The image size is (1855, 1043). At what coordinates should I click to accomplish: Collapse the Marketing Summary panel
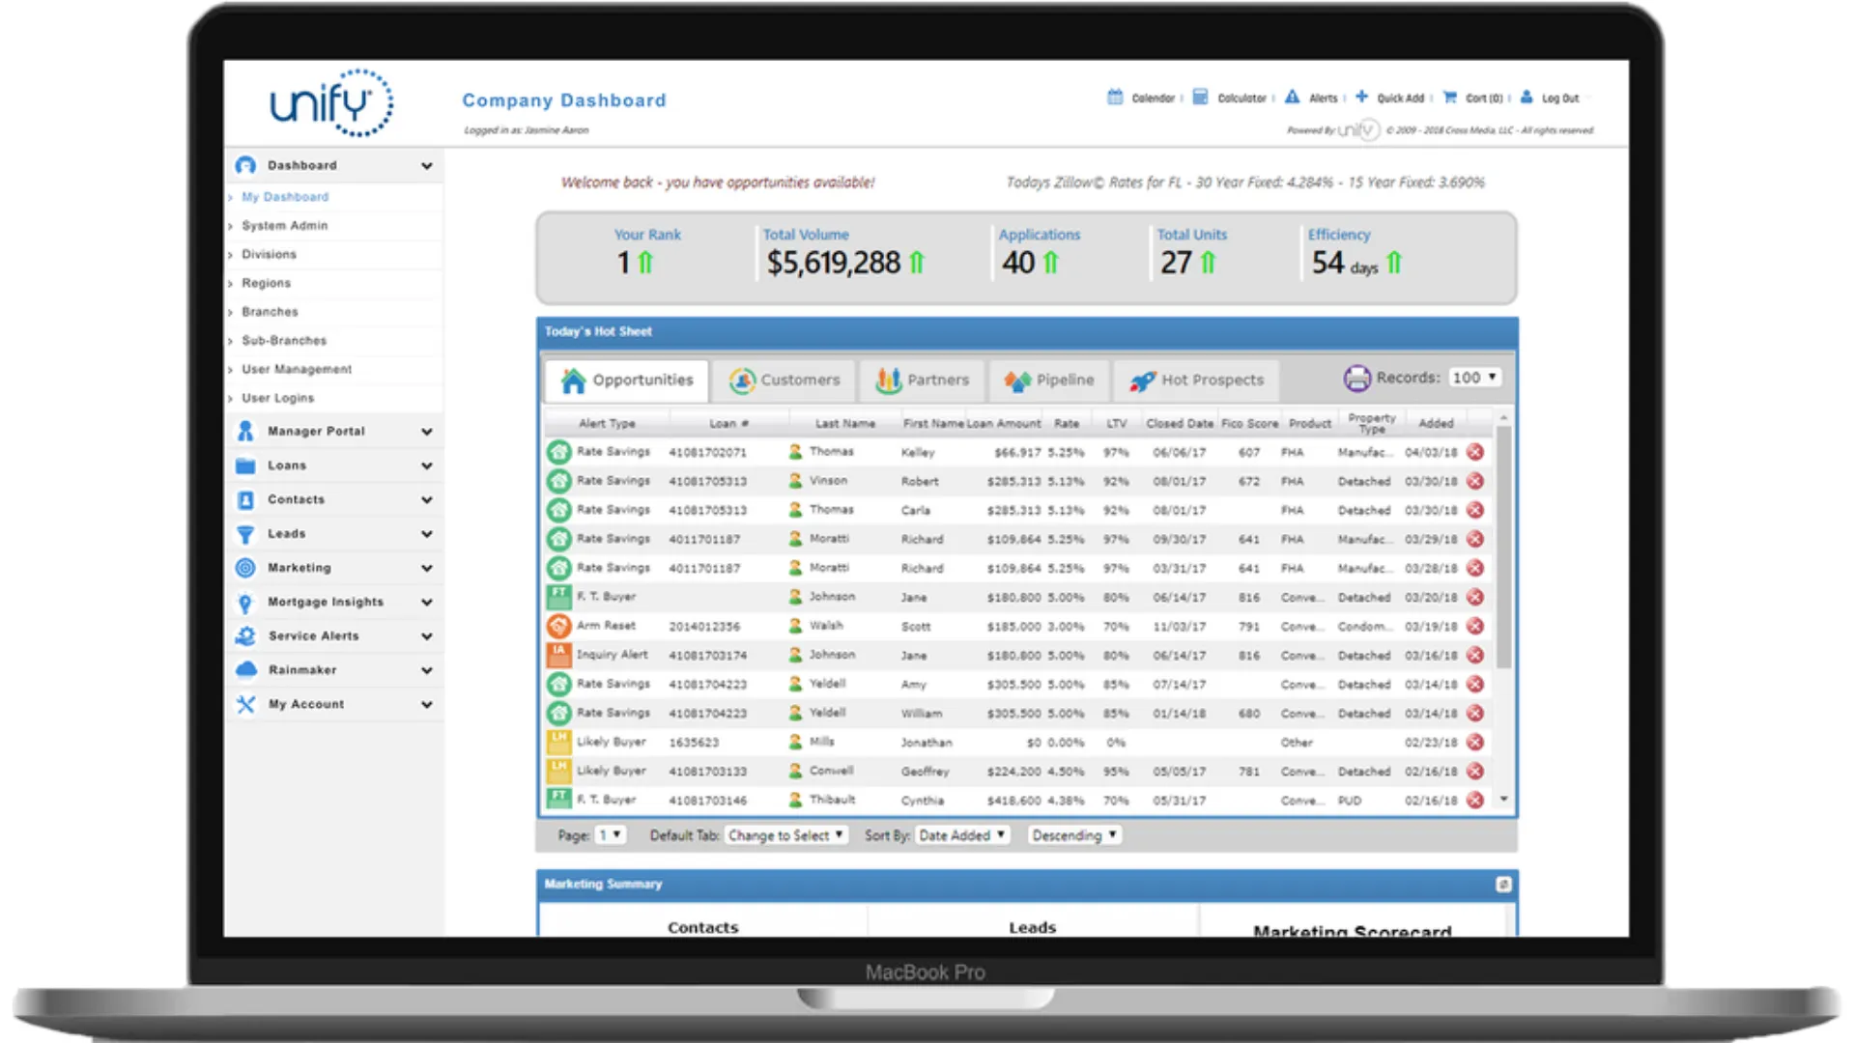(1503, 885)
